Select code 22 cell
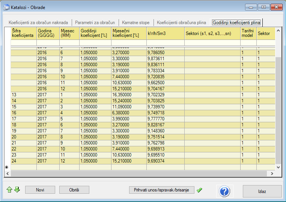The image size is (286, 202). pyautogui.click(x=24, y=149)
